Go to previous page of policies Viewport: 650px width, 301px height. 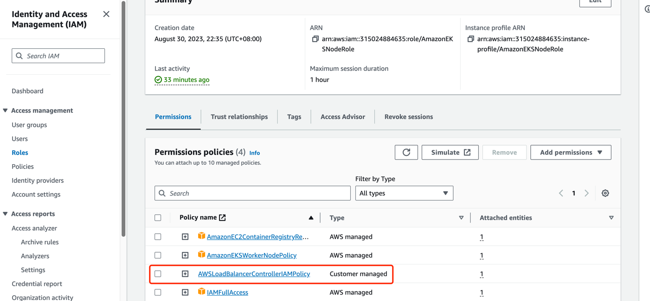[561, 193]
